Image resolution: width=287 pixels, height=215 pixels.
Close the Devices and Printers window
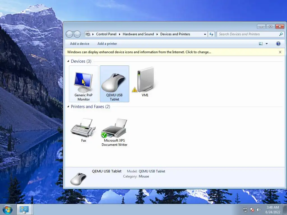click(280, 27)
